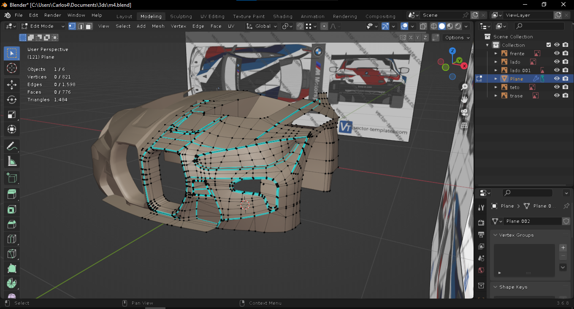Select the 3D Cursor tool
The width and height of the screenshot is (574, 309).
click(12, 68)
